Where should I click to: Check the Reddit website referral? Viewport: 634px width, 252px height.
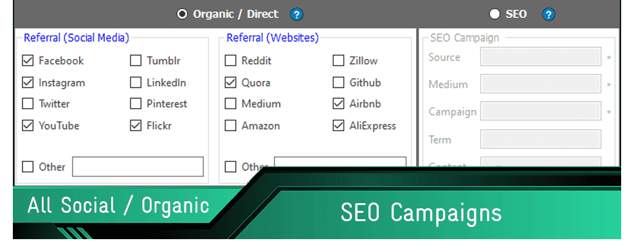pyautogui.click(x=230, y=60)
